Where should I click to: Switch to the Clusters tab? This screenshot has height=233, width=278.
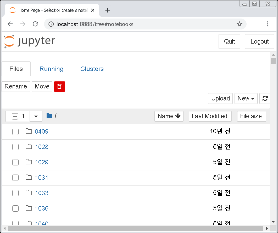coord(92,69)
